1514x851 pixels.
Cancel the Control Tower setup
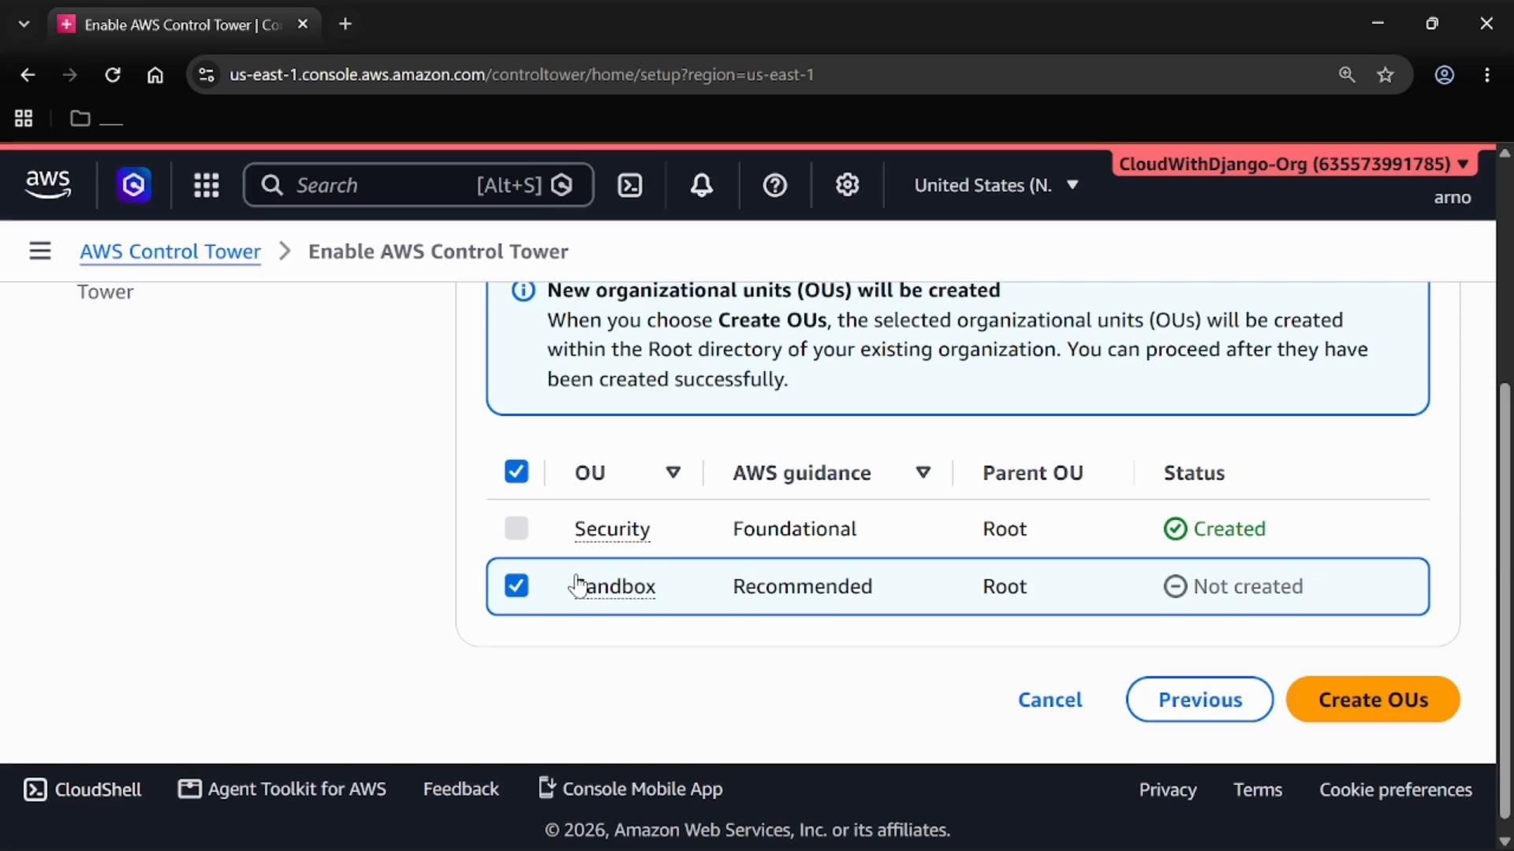click(1050, 700)
